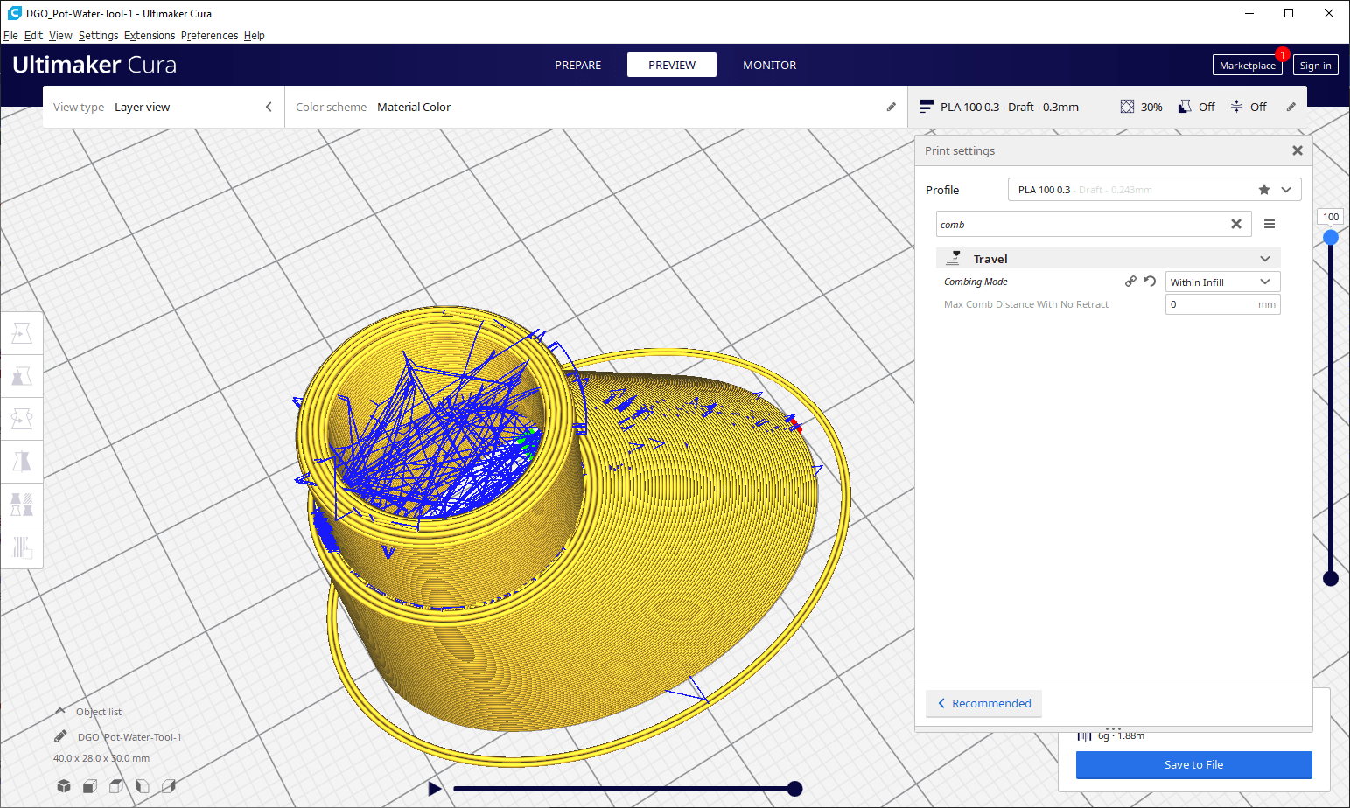Click the PLA 100 0.3 - Draft - 0.3mm summary
This screenshot has height=808, width=1350.
tap(1010, 107)
